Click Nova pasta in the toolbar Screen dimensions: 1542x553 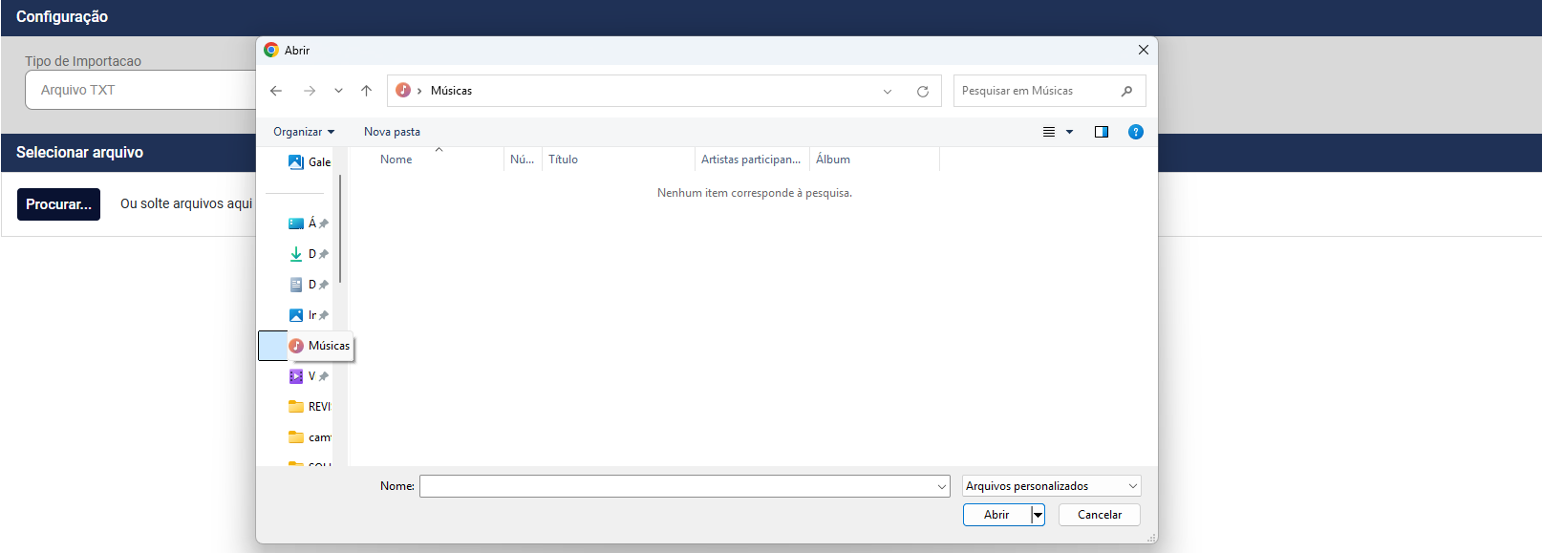coord(392,132)
